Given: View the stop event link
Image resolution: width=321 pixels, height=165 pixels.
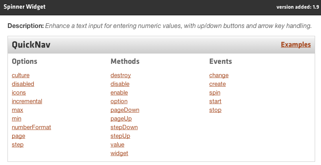Looking at the screenshot, I should [215, 110].
